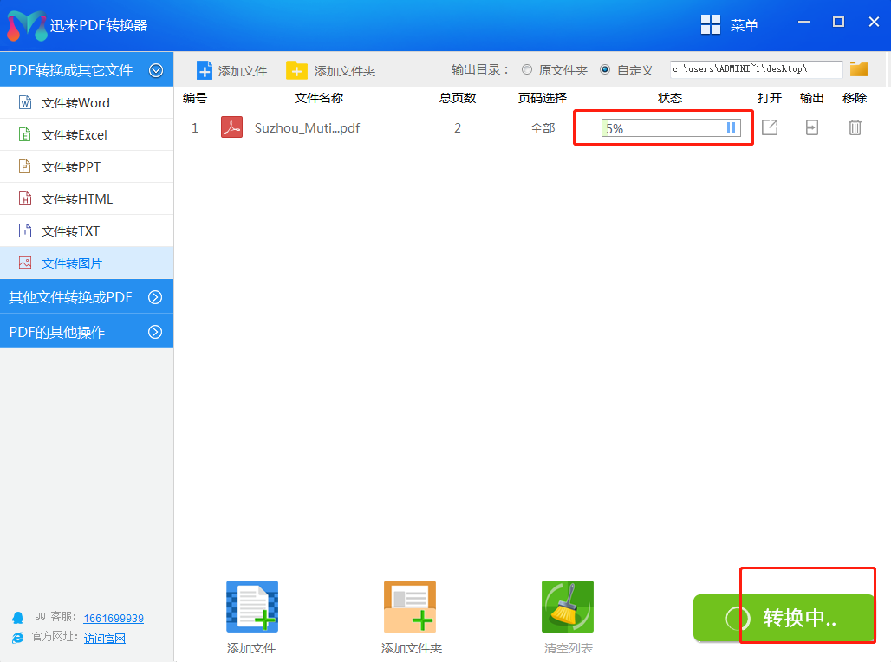The image size is (891, 662).
Task: Click the output directory path field
Action: click(756, 69)
